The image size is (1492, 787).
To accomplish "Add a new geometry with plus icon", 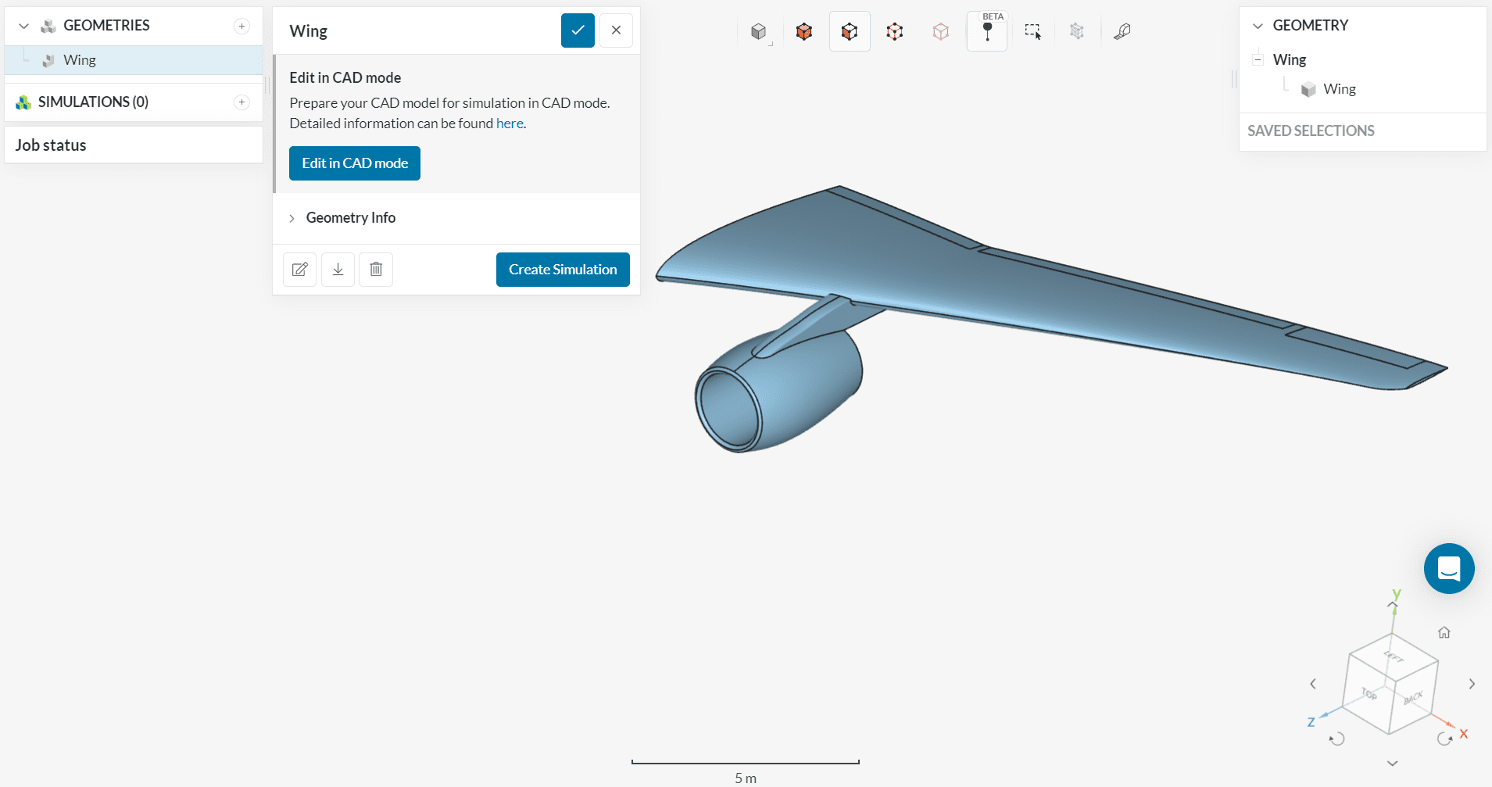I will [242, 26].
